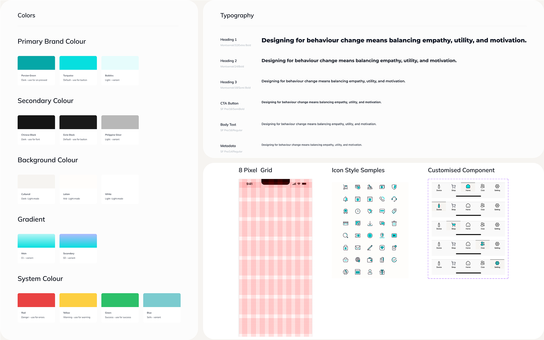Select the magnifying glass search icon
Image resolution: width=544 pixels, height=340 pixels.
[x=345, y=236]
